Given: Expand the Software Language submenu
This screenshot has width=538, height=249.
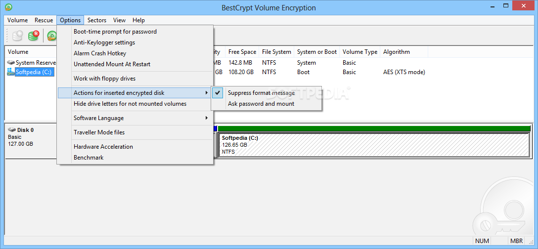Looking at the screenshot, I should [135, 118].
